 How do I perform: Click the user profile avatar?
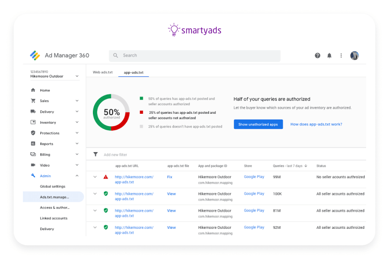click(x=354, y=55)
